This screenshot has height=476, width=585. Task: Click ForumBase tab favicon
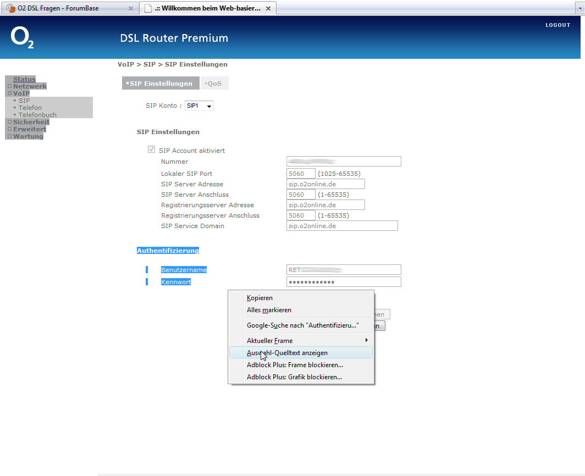tap(11, 8)
